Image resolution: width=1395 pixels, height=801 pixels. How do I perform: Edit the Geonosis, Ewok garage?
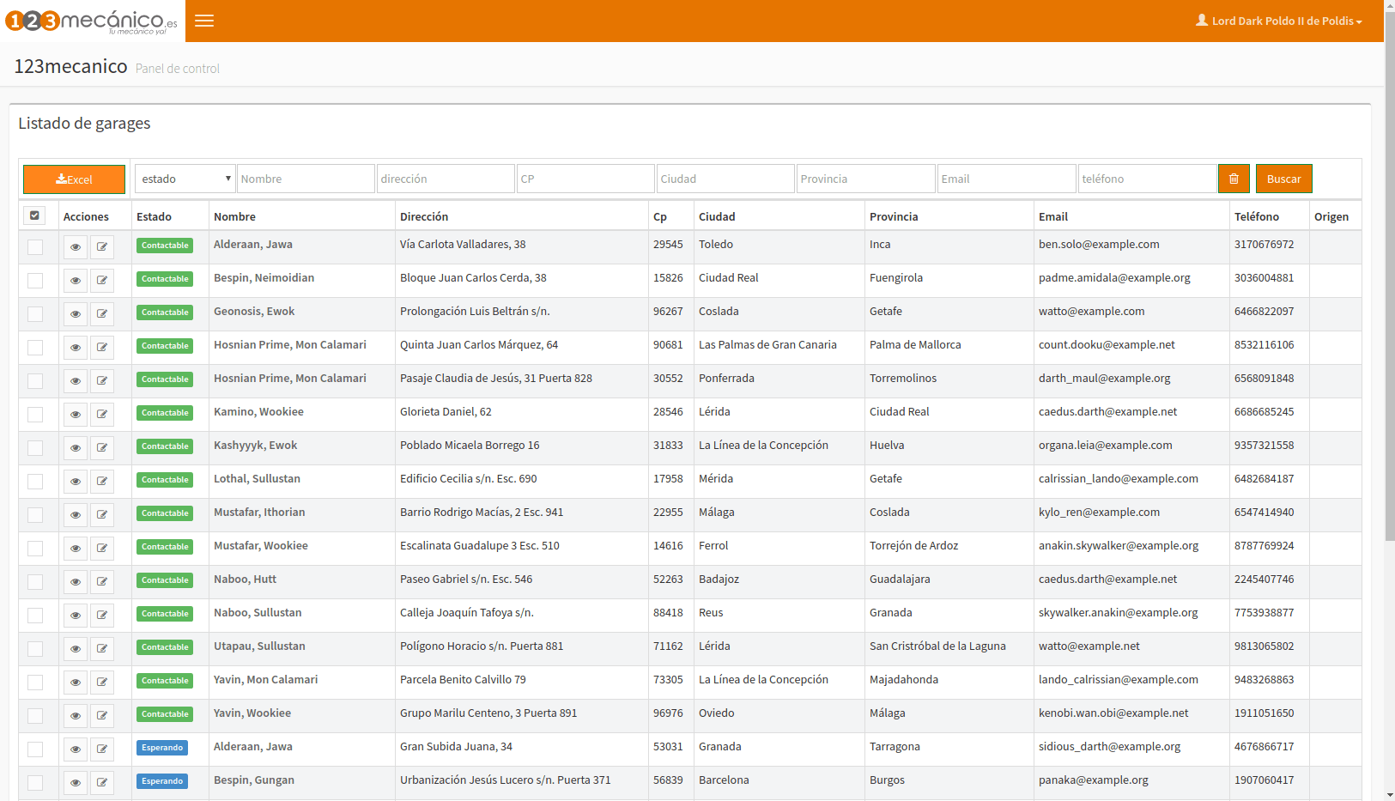[102, 314]
